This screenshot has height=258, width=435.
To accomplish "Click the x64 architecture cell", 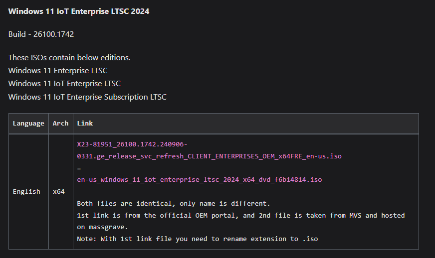I will coord(58,191).
